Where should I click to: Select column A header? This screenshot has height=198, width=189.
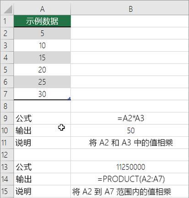[x=42, y=9]
